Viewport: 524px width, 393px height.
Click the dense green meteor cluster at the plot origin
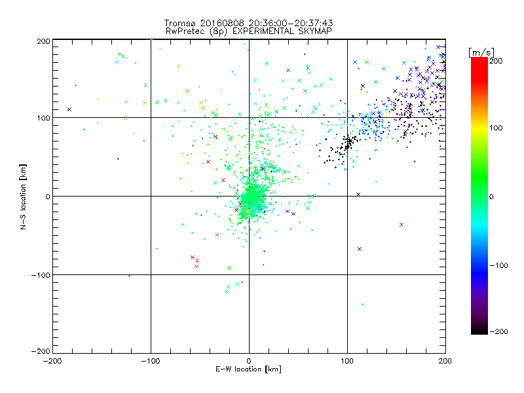tap(252, 199)
